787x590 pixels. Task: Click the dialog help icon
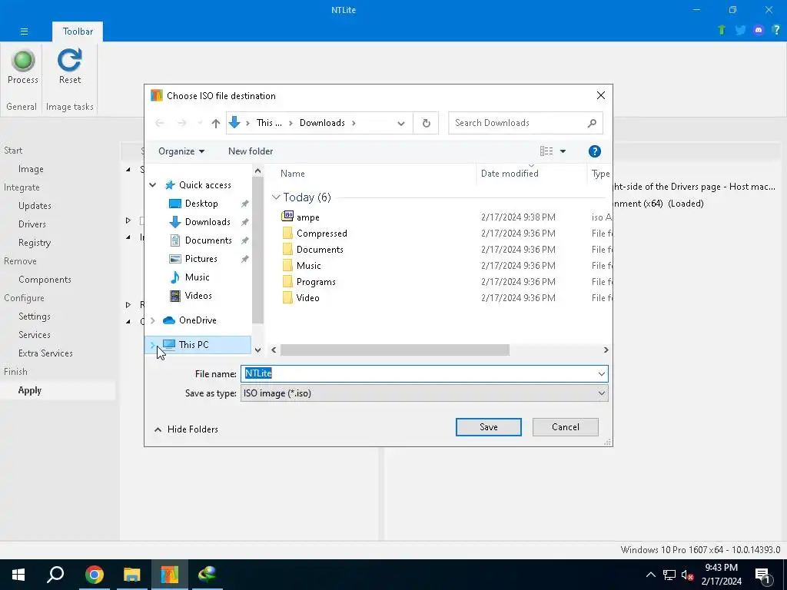594,151
